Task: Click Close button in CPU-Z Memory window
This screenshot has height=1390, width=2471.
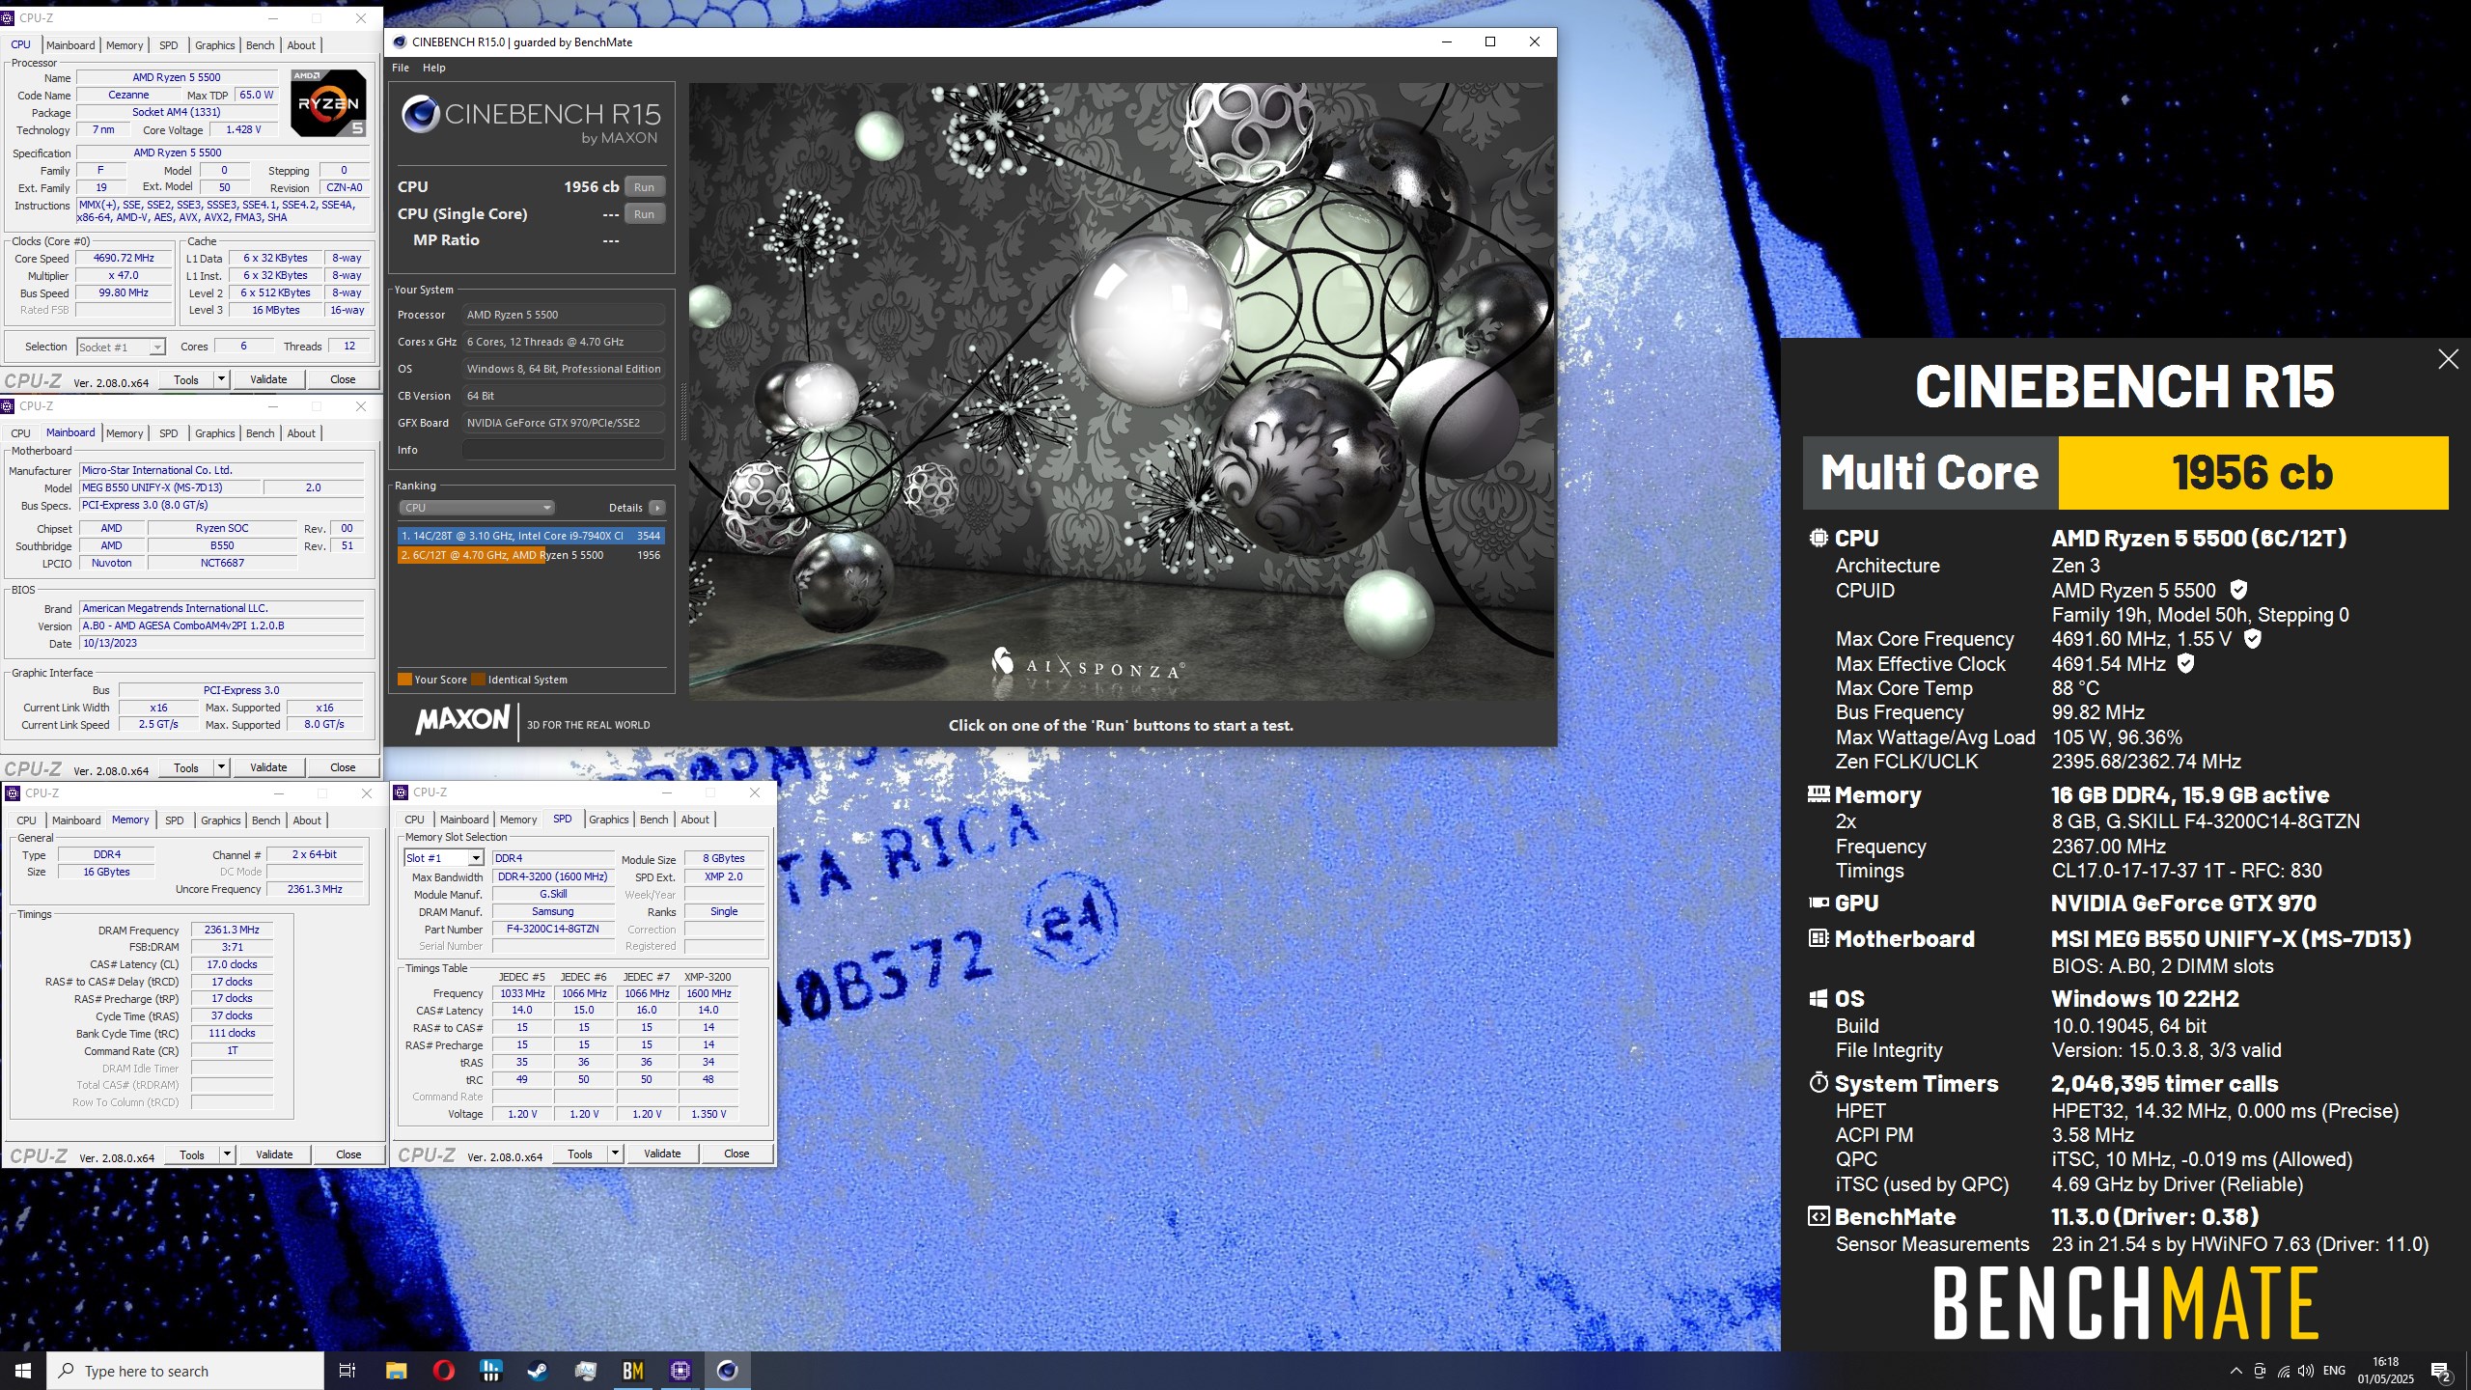Action: click(x=348, y=1154)
